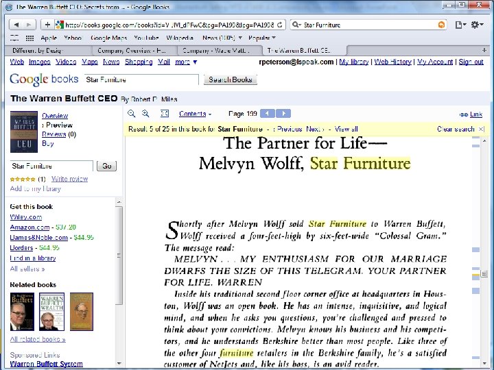Switch to the Company Overview tab
494x370 pixels.
pyautogui.click(x=135, y=50)
